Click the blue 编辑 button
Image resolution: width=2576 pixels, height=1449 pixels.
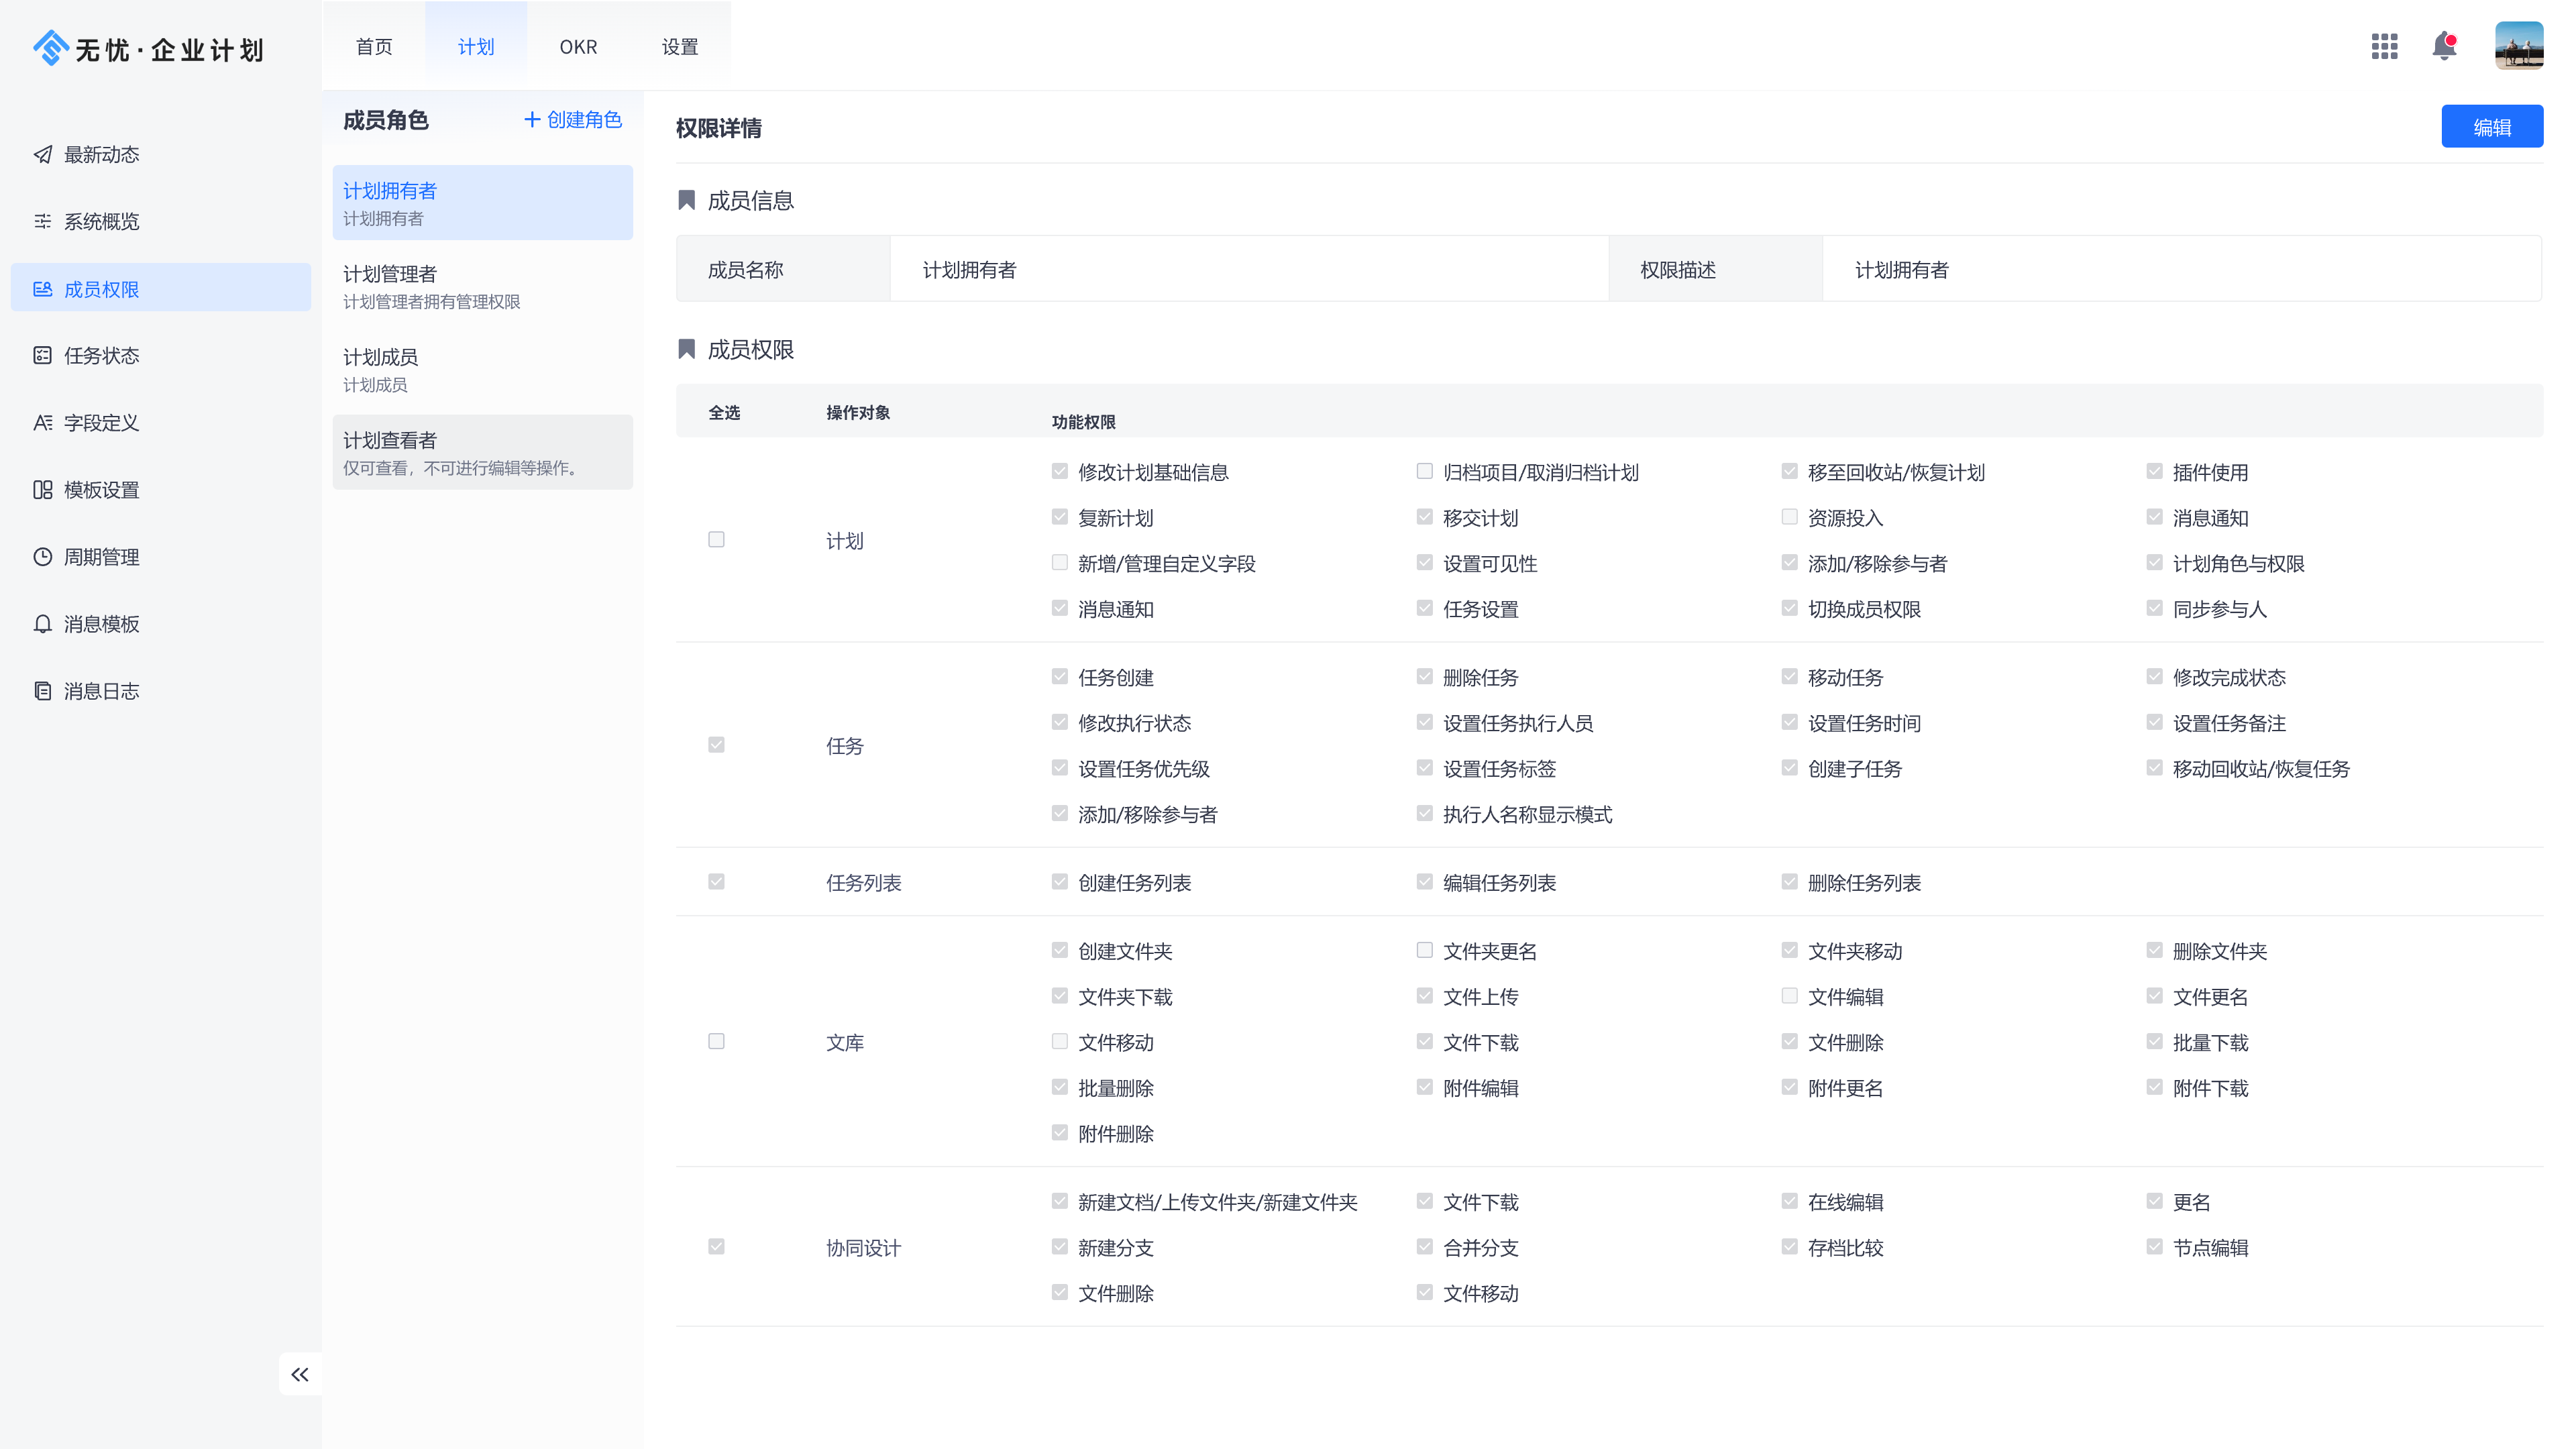2491,127
